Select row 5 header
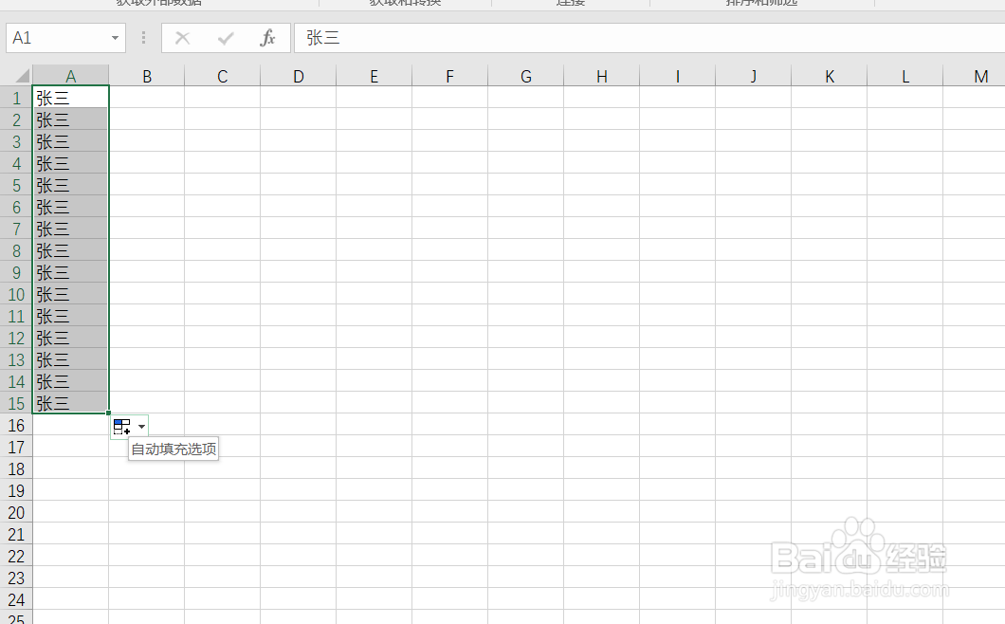The image size is (1005, 624). (16, 185)
